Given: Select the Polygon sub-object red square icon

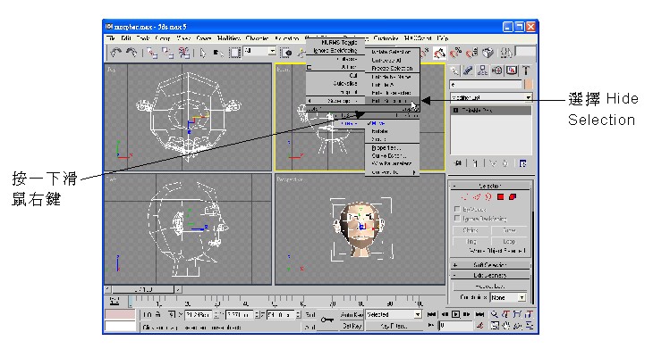Looking at the screenshot, I should (501, 197).
